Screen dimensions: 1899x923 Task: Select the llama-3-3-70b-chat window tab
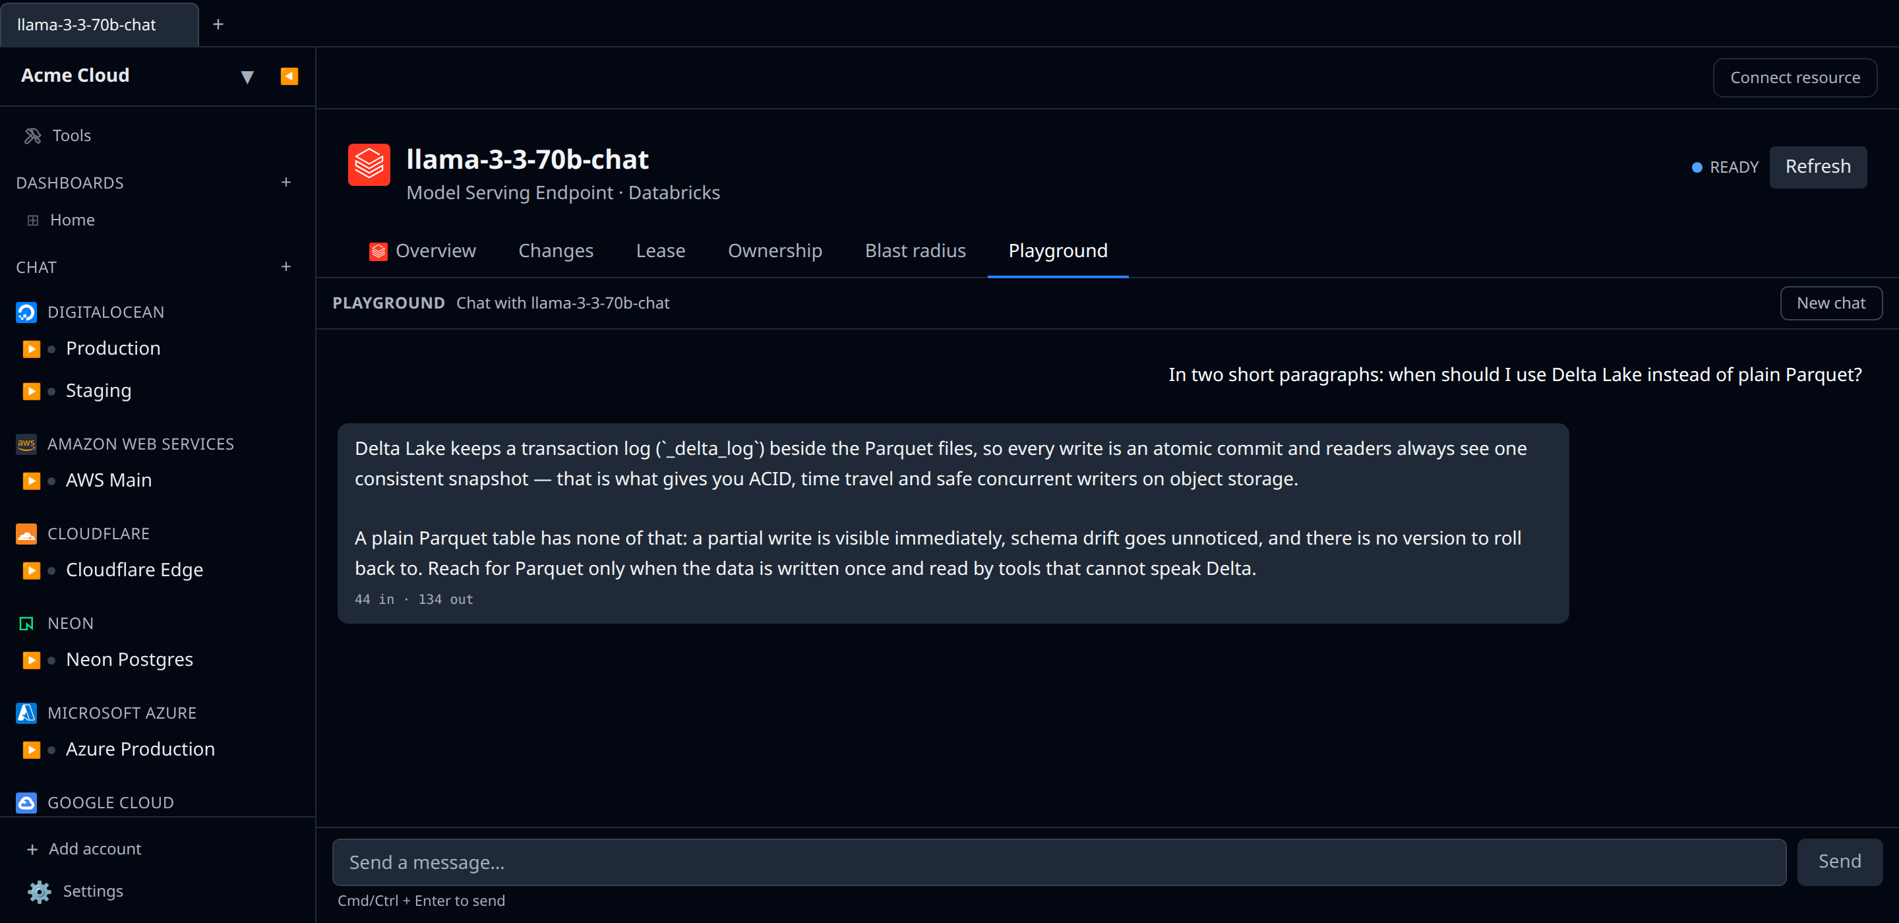(99, 24)
